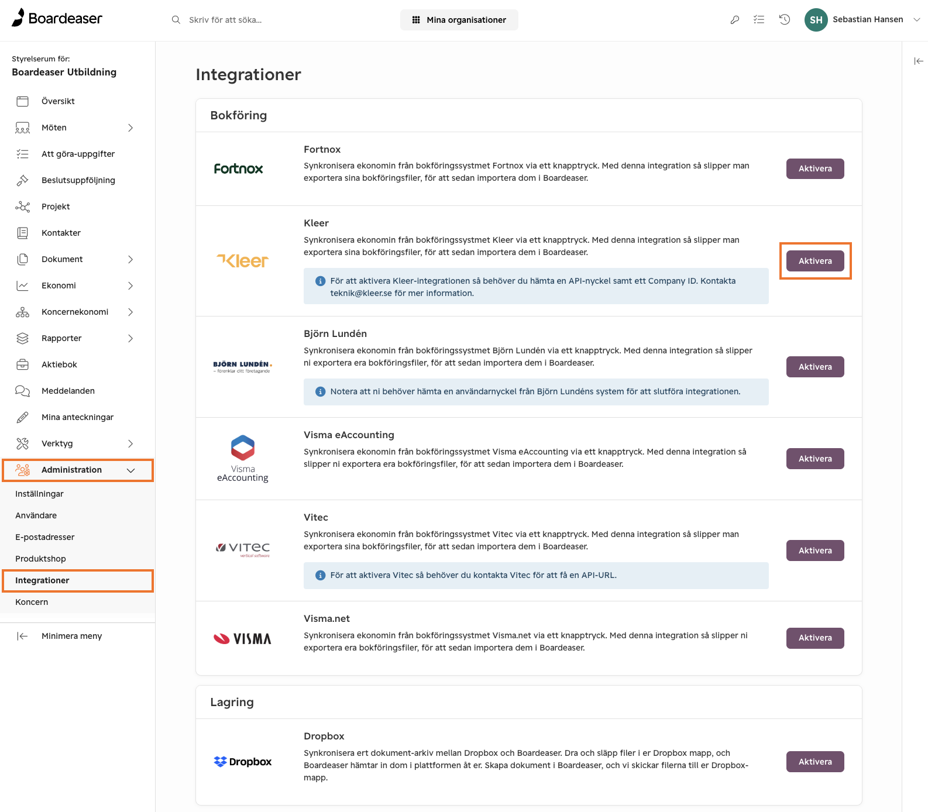Click the Att göra-uppgifter list icon
Viewport: 928px width, 812px height.
pos(22,154)
